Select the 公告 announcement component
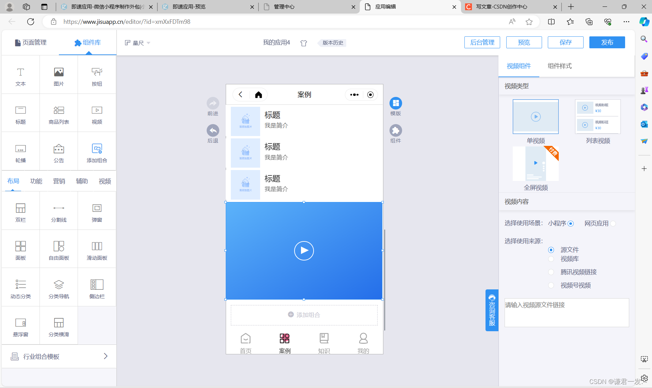 coord(59,153)
